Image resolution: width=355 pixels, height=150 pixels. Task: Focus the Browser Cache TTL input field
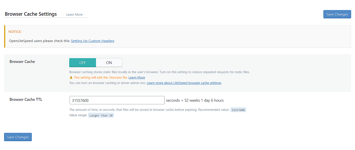[117, 100]
